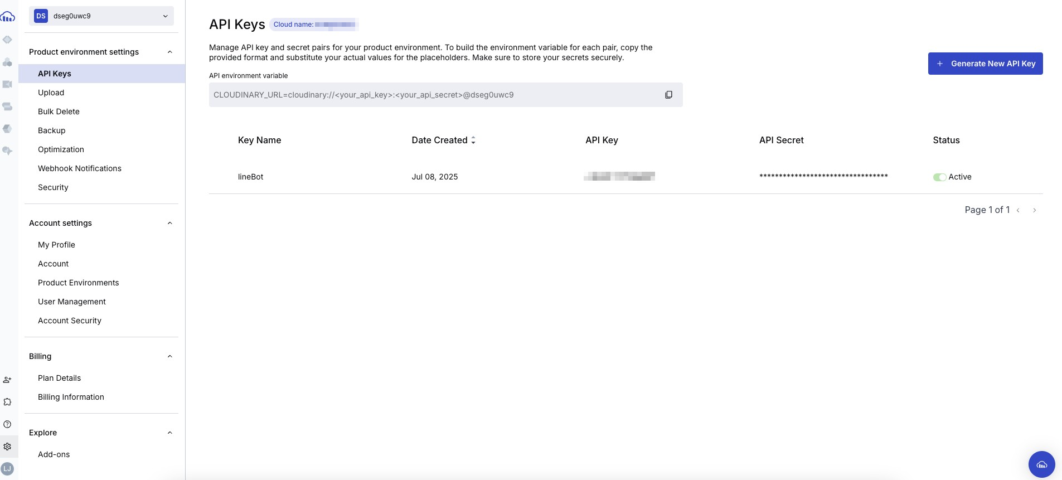Open the Backup settings page
Viewport: 1062px width, 480px height.
tap(51, 130)
